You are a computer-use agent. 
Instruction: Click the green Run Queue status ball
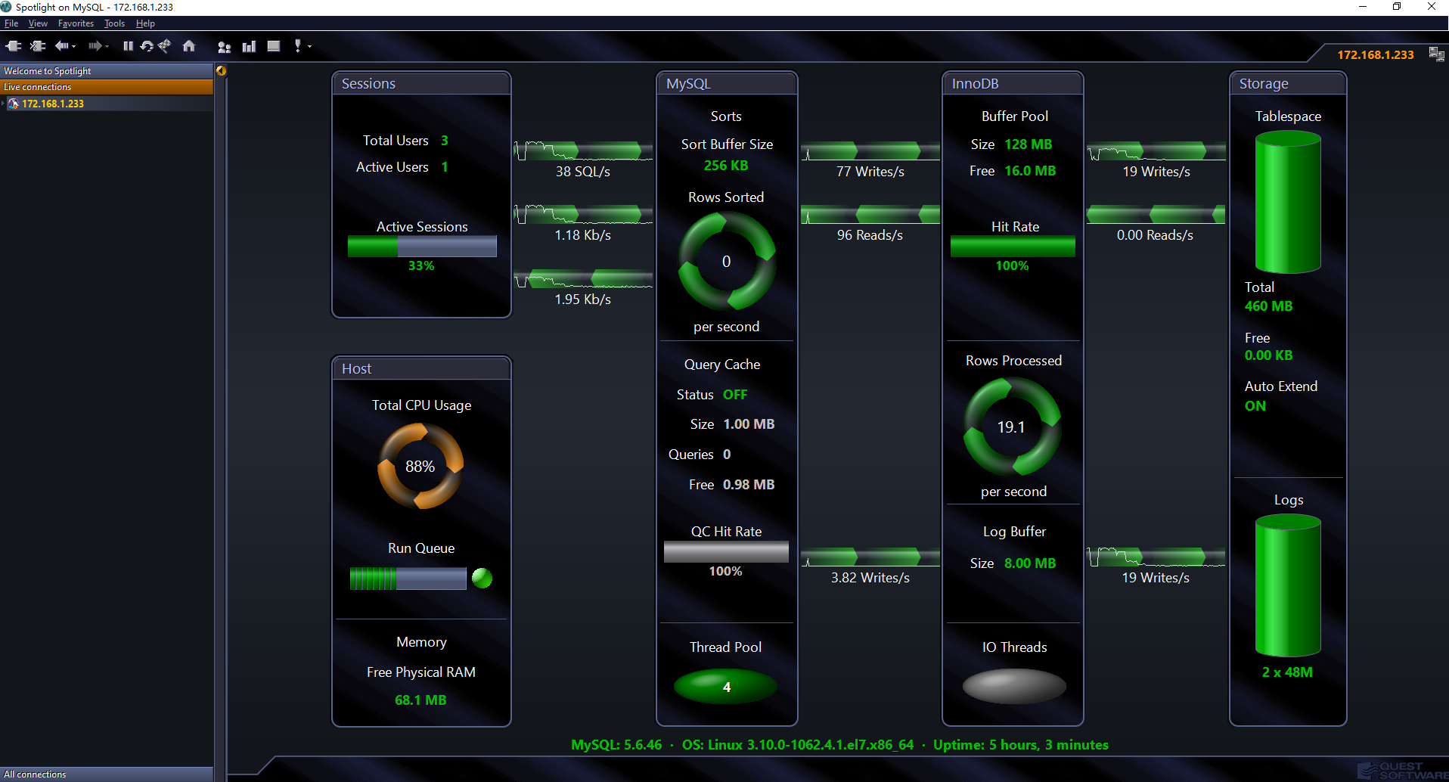click(482, 579)
